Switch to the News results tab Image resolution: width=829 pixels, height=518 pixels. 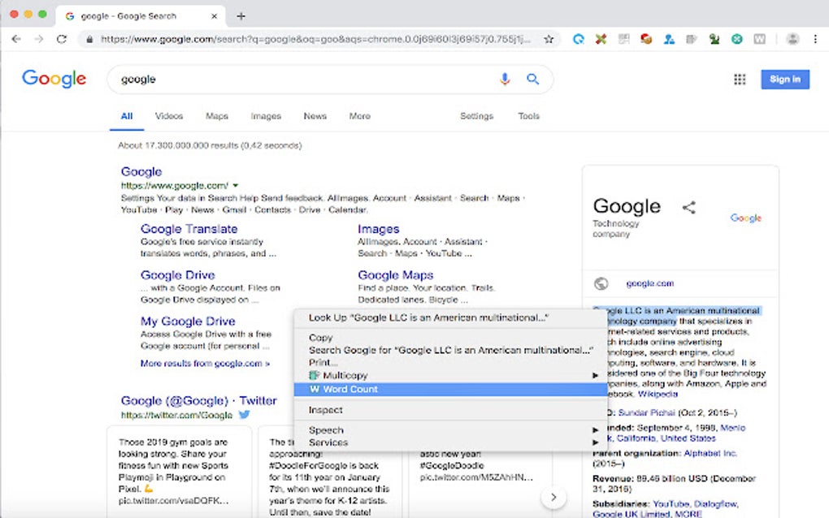[315, 116]
